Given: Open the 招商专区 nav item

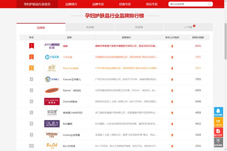Looking at the screenshot, I should [x=125, y=4].
